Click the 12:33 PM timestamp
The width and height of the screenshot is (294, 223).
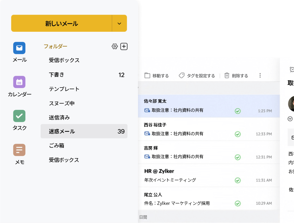click(x=264, y=134)
